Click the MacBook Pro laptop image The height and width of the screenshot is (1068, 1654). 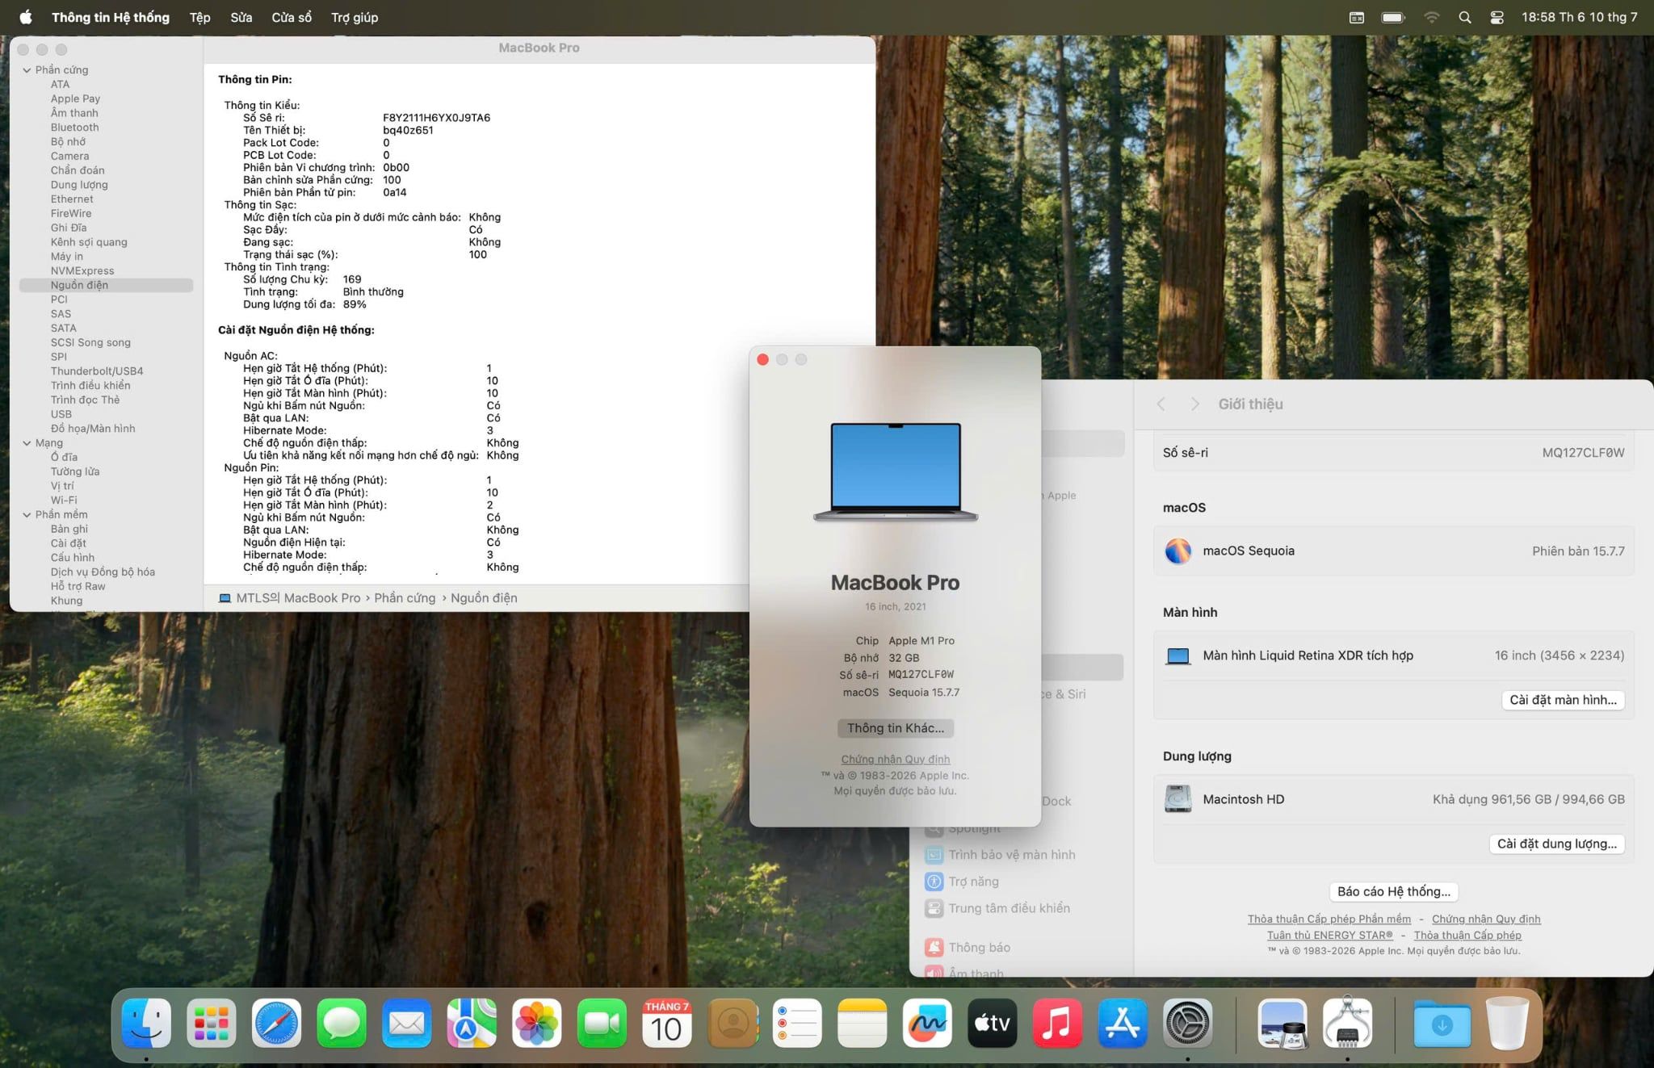(896, 471)
